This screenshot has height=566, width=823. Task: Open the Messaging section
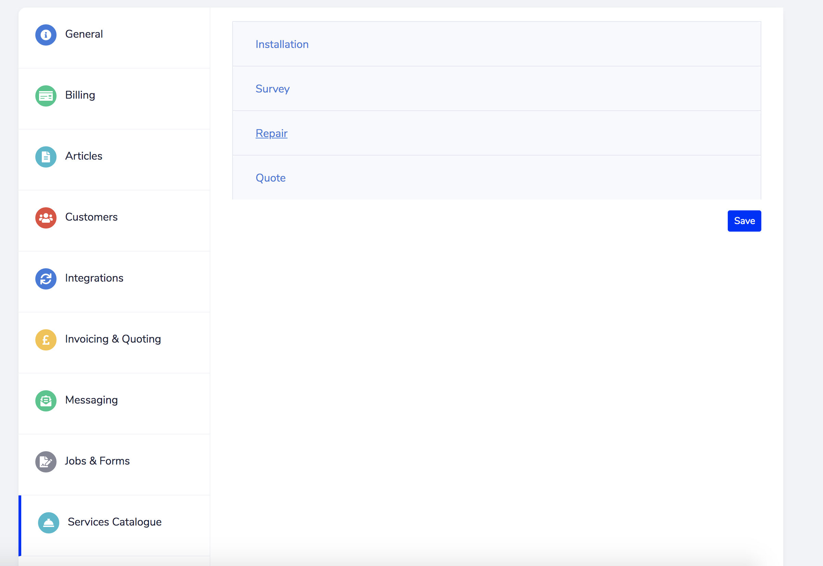click(x=114, y=404)
